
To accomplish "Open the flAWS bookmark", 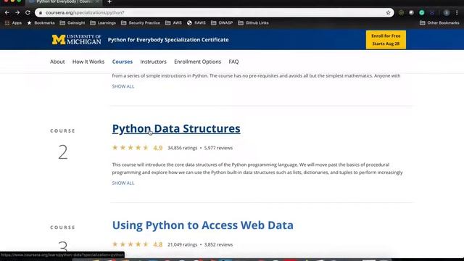I will coord(196,22).
